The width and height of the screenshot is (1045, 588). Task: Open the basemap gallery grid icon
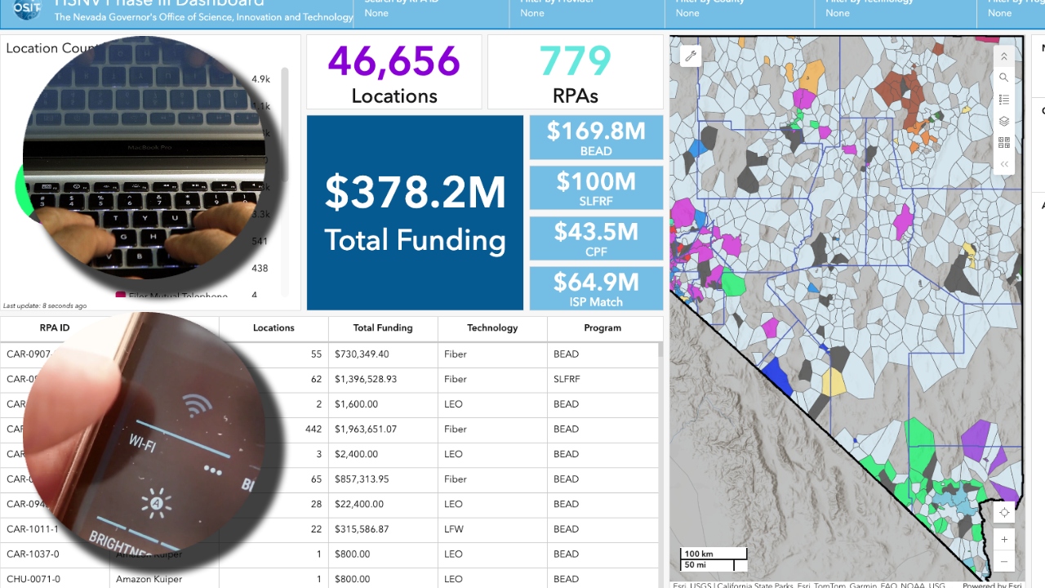point(1004,143)
